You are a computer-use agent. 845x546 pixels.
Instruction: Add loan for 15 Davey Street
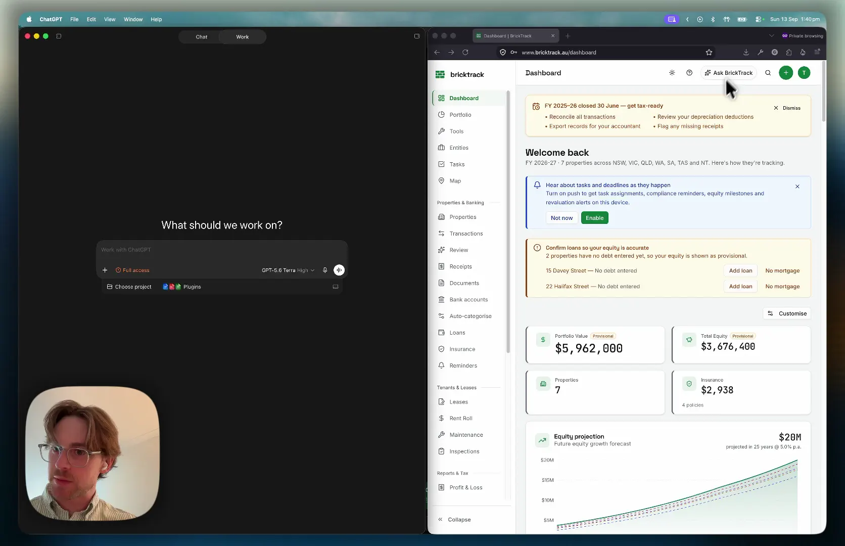[x=740, y=270]
